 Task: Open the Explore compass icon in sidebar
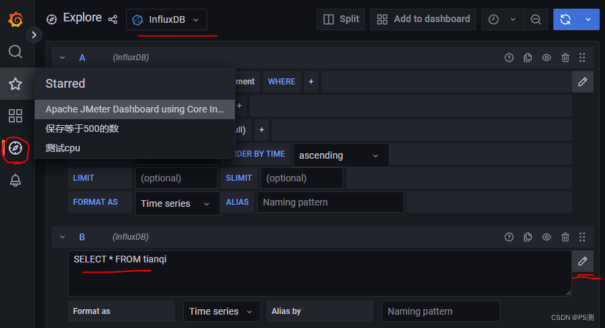(15, 148)
